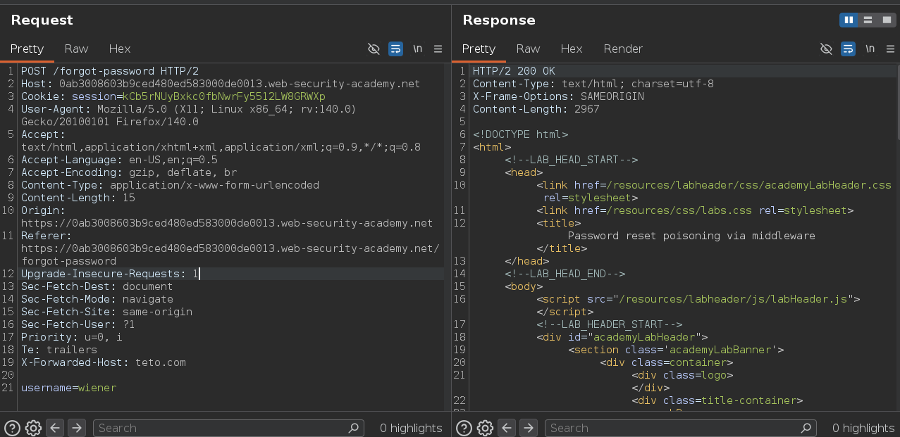Click the 'X-Frame-Options: SAMEORIGIN' response header
The width and height of the screenshot is (900, 437).
[x=558, y=96]
